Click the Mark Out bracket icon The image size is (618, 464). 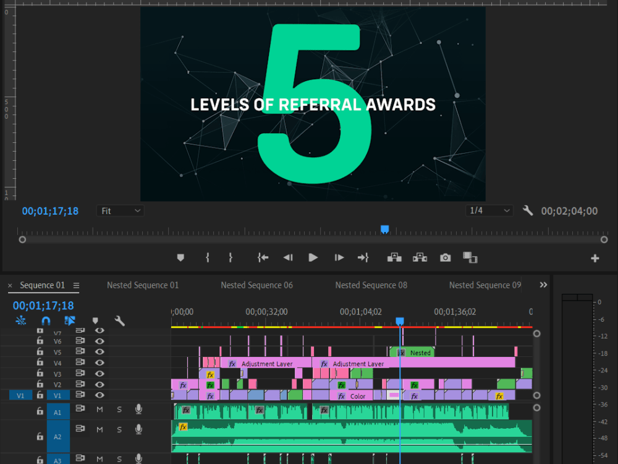(x=231, y=257)
